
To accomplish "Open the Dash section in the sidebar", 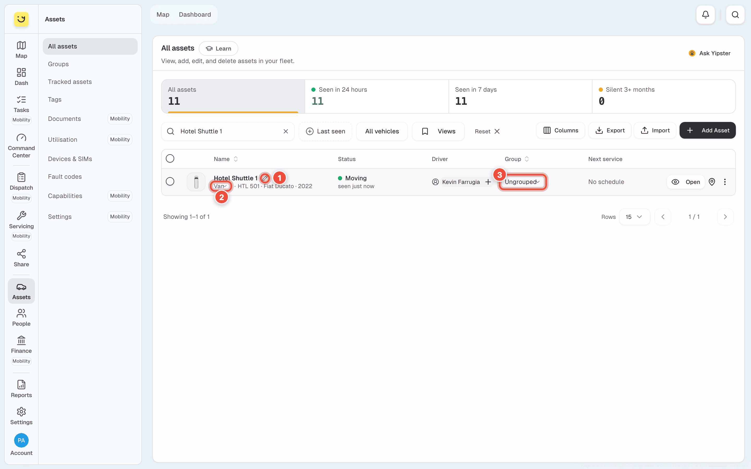I will pyautogui.click(x=21, y=77).
